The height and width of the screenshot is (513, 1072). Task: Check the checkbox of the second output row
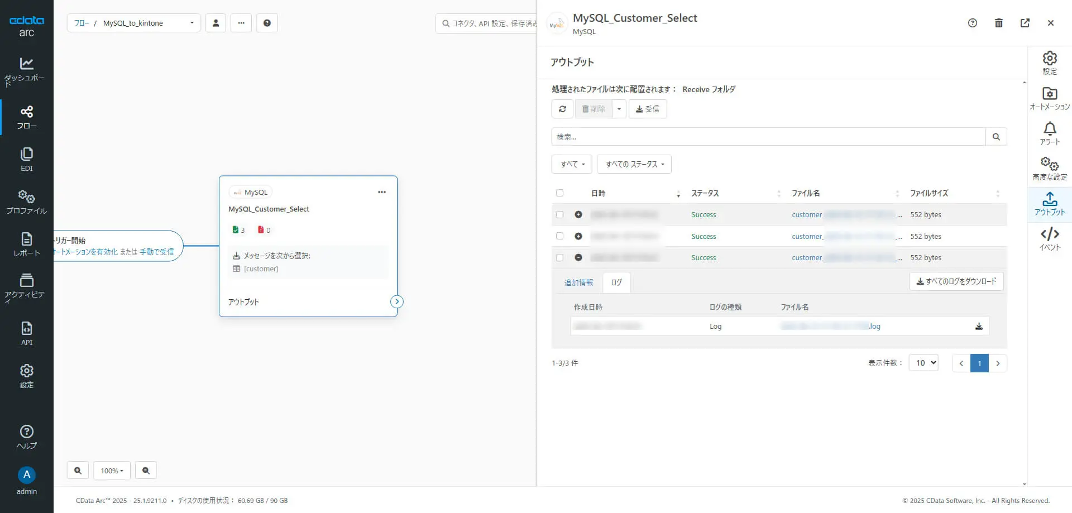point(559,236)
